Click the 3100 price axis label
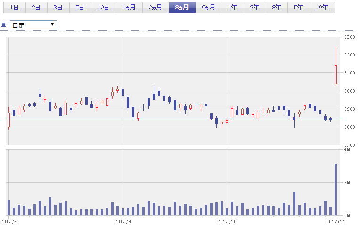Image resolution: width=361 pixels, height=225 pixels. coord(350,73)
